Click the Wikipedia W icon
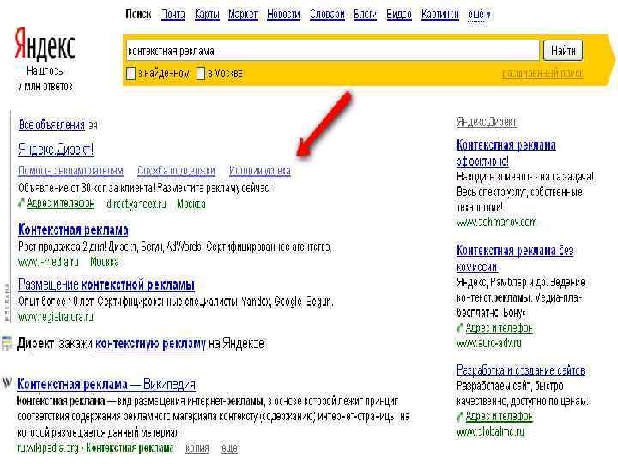This screenshot has height=464, width=618. click(x=8, y=382)
